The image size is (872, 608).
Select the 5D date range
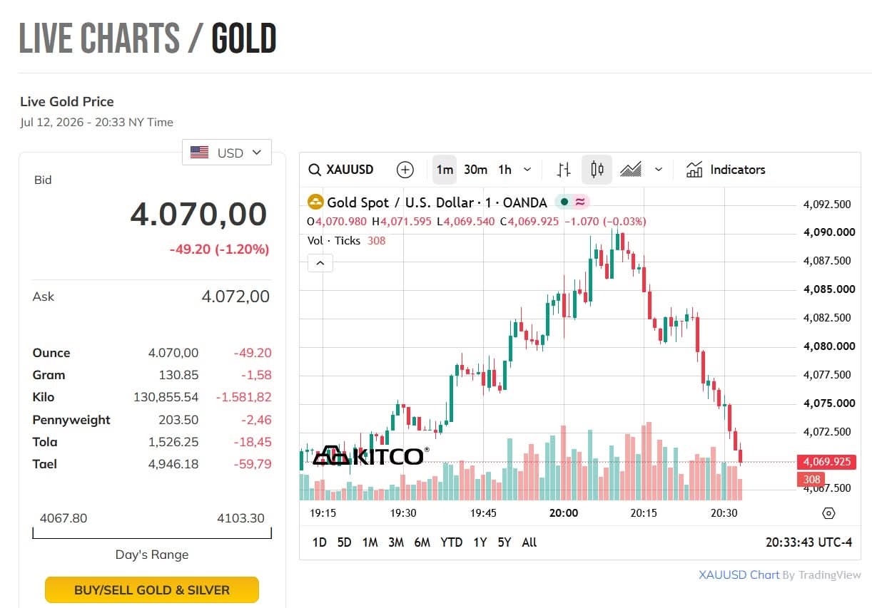tap(344, 542)
